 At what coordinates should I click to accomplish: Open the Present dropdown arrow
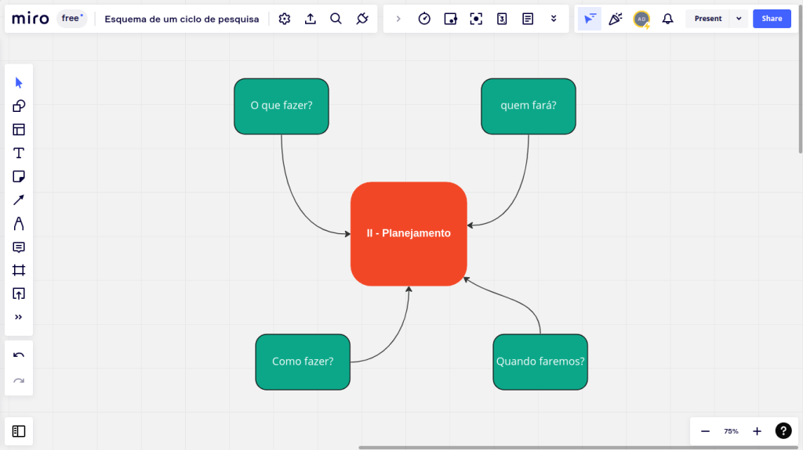point(739,19)
